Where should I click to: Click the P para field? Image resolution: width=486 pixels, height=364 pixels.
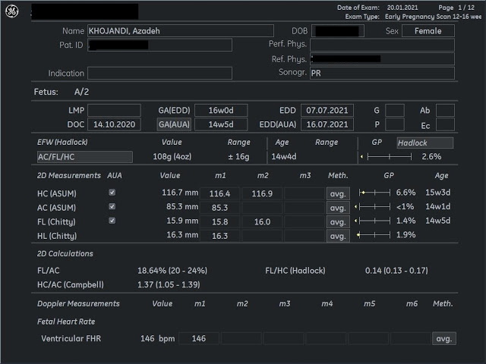[395, 124]
